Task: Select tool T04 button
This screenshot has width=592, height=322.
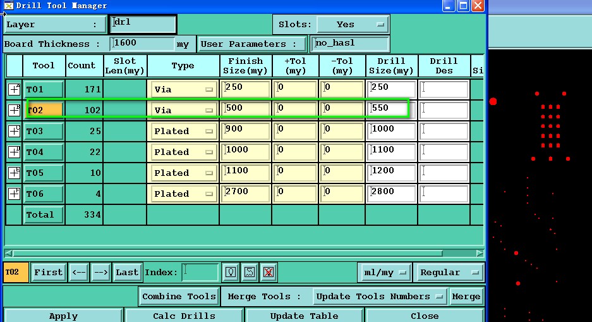Action: 43,152
